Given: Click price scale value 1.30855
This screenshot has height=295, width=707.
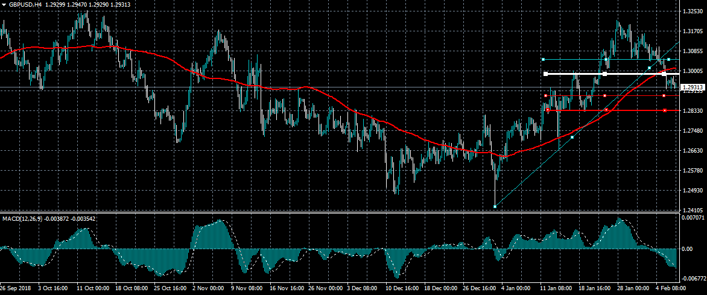Looking at the screenshot, I should [693, 51].
